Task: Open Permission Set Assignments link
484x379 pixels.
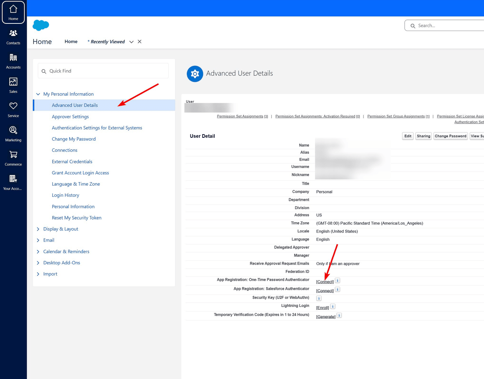Action: (240, 116)
